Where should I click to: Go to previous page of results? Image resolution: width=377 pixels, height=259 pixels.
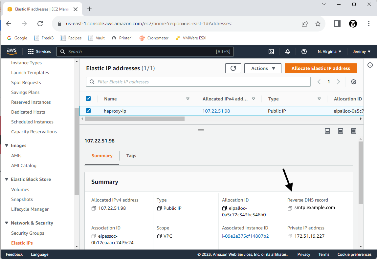tap(319, 82)
